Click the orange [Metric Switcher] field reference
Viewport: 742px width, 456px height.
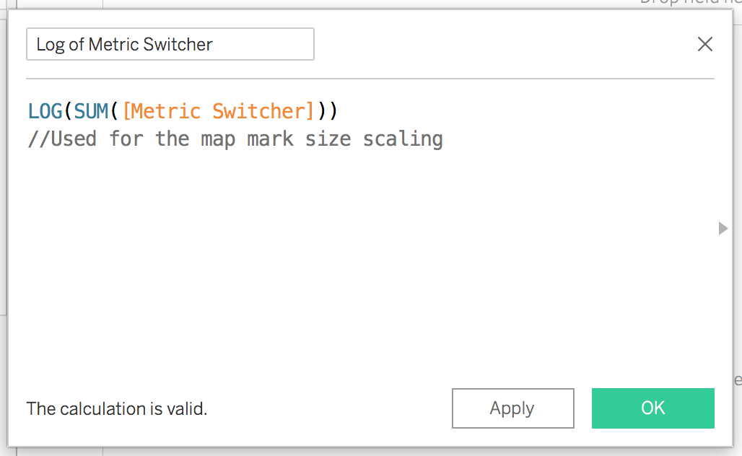click(x=217, y=112)
